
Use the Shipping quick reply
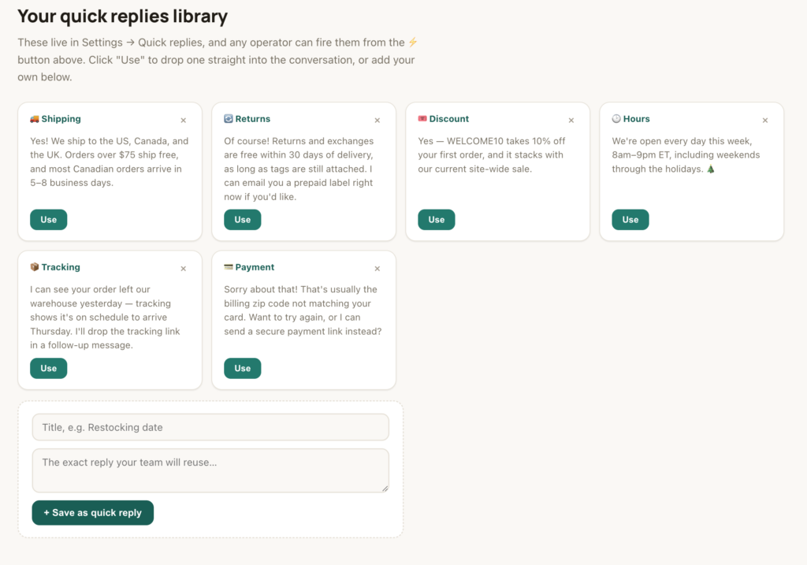(48, 220)
